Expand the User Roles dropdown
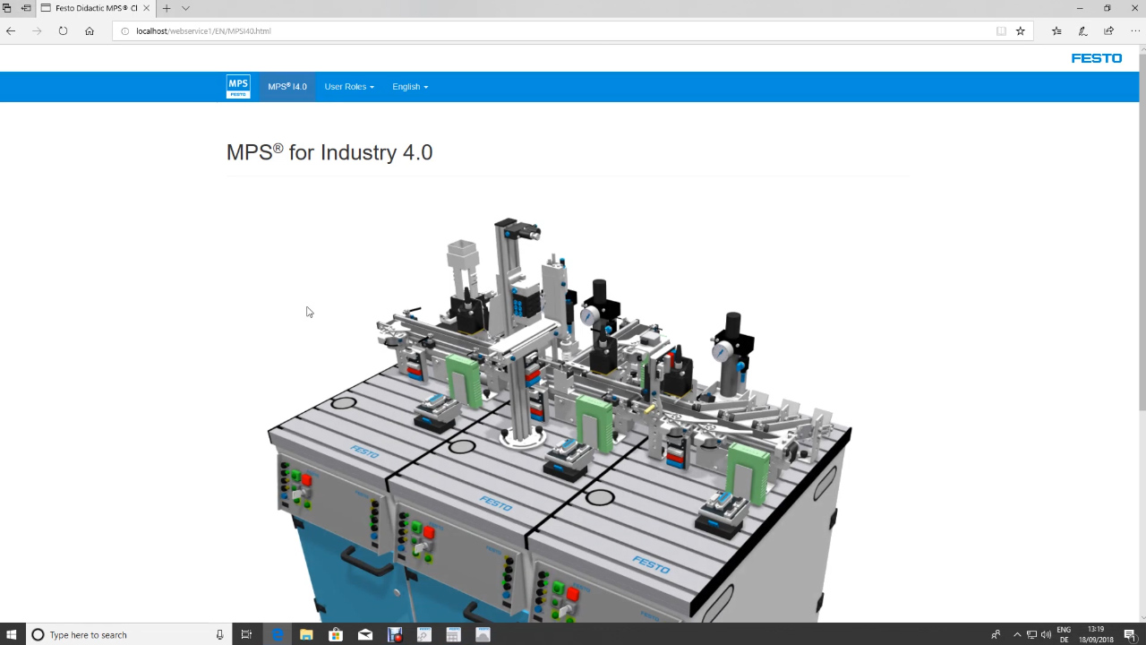 (x=349, y=87)
